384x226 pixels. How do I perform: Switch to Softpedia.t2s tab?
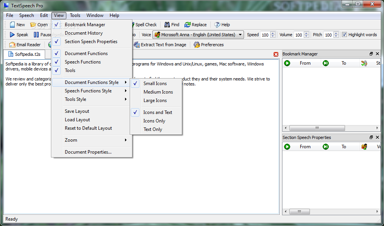[x=24, y=54]
